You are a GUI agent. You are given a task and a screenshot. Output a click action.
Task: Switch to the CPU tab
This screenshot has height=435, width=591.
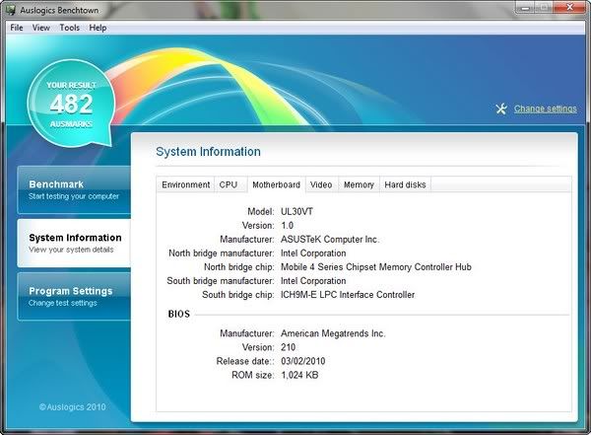tap(229, 184)
